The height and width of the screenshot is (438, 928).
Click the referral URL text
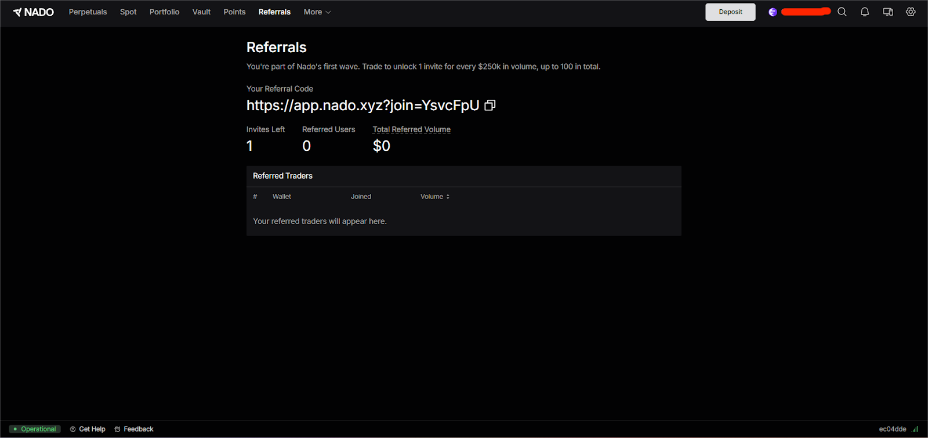(x=362, y=105)
